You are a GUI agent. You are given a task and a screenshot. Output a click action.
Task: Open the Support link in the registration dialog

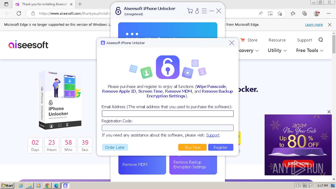click(x=213, y=135)
